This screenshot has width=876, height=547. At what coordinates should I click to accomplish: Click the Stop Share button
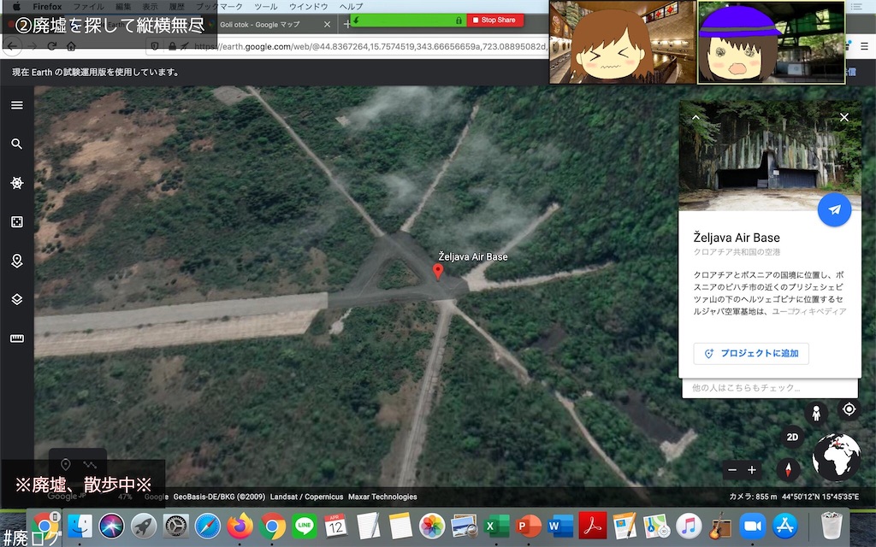point(494,21)
